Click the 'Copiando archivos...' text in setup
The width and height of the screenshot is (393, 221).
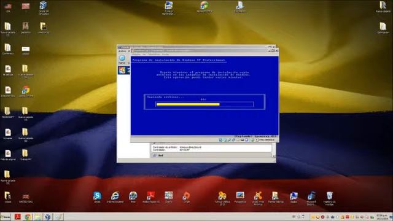(165, 97)
